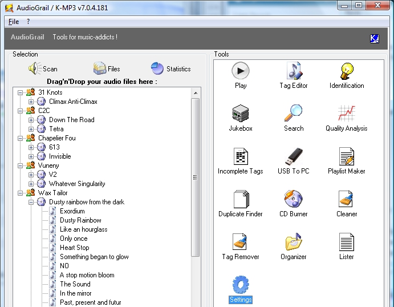
Task: Open Playlist Maker tool
Action: pyautogui.click(x=347, y=161)
